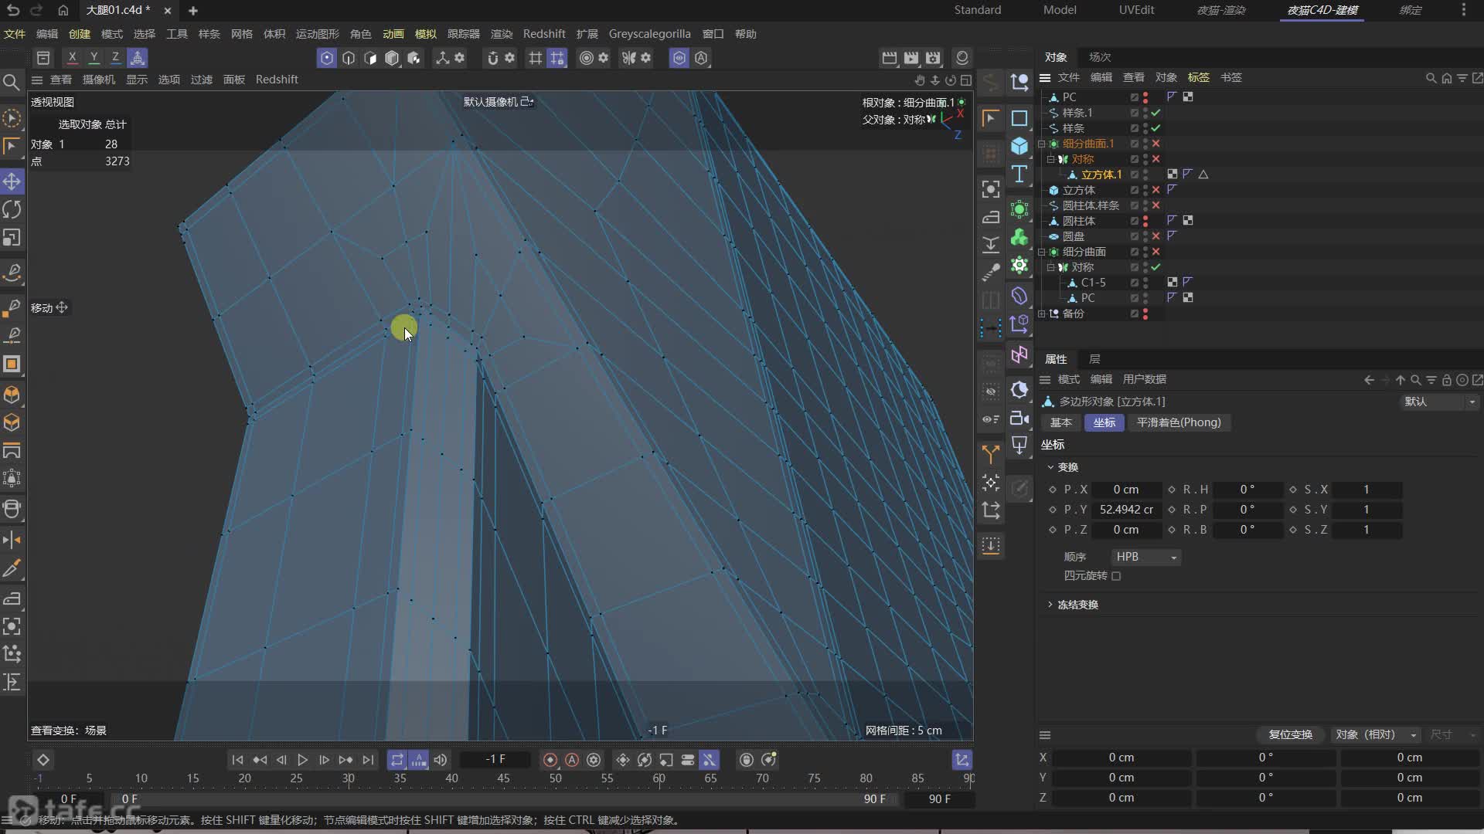The height and width of the screenshot is (834, 1484).
Task: Select the 平滑着色(Phong) tab button
Action: (x=1178, y=422)
